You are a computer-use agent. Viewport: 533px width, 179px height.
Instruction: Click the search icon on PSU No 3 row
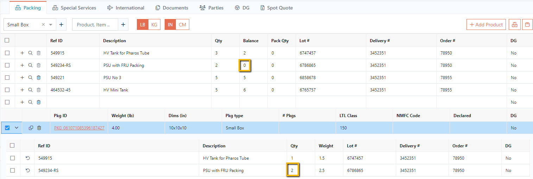click(x=30, y=77)
